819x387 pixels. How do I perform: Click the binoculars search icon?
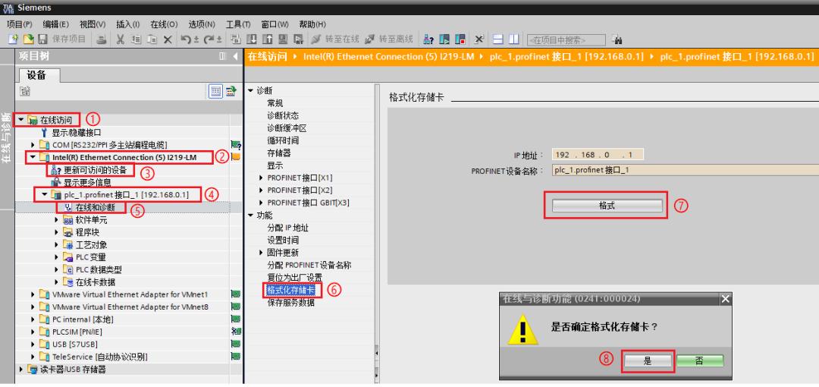[617, 39]
